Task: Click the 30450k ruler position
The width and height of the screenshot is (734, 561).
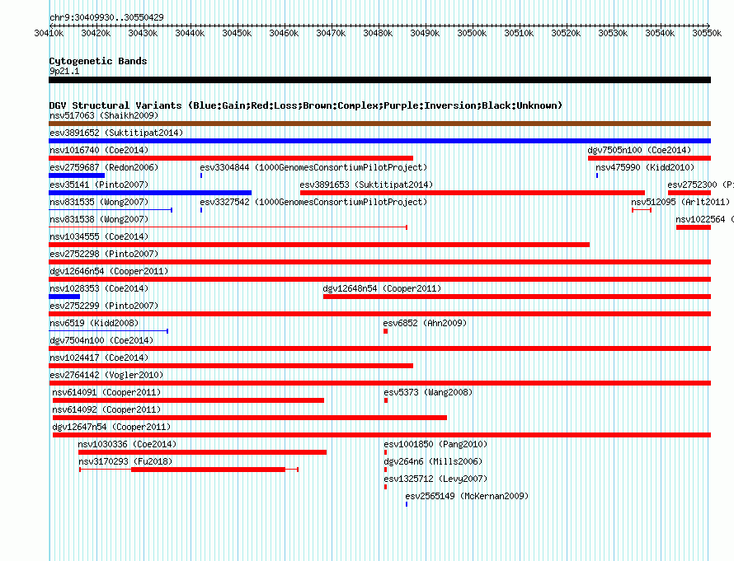Action: pos(237,33)
